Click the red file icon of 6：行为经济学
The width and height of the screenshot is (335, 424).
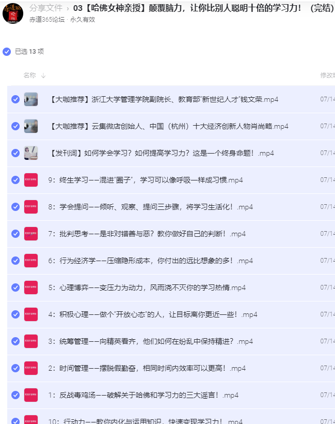click(x=31, y=261)
